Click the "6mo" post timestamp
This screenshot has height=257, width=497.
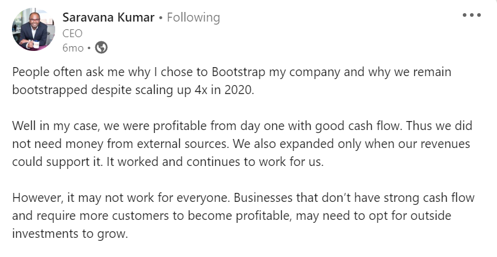(x=73, y=47)
